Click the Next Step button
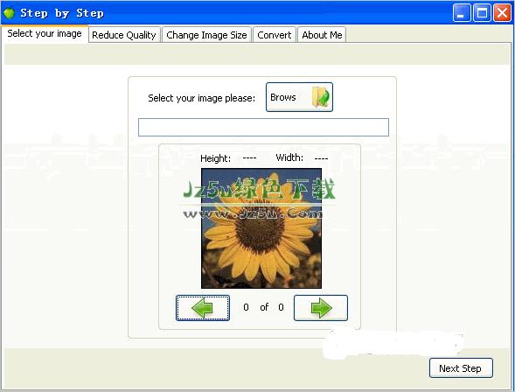This screenshot has width=515, height=392. pyautogui.click(x=461, y=368)
